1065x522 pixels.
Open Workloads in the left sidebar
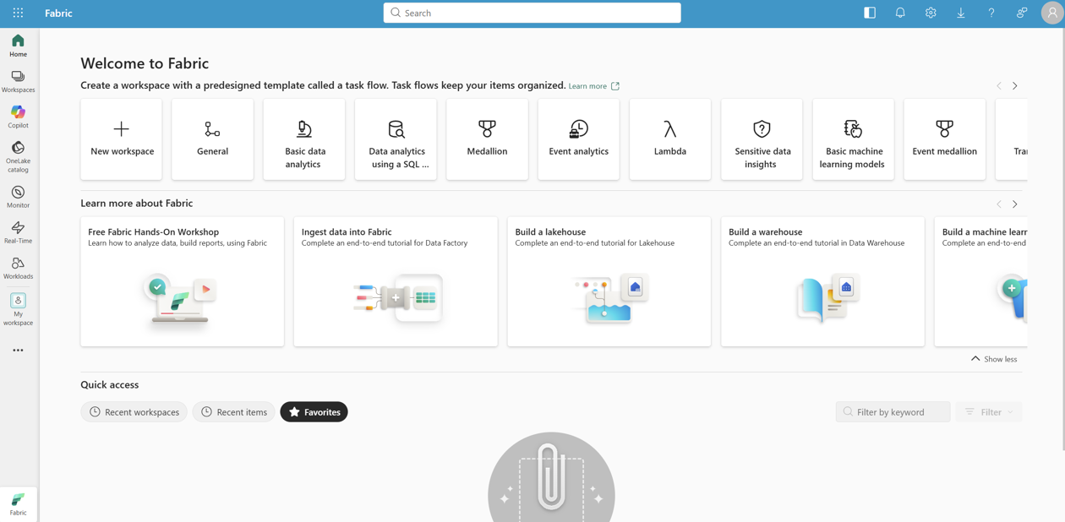(18, 268)
